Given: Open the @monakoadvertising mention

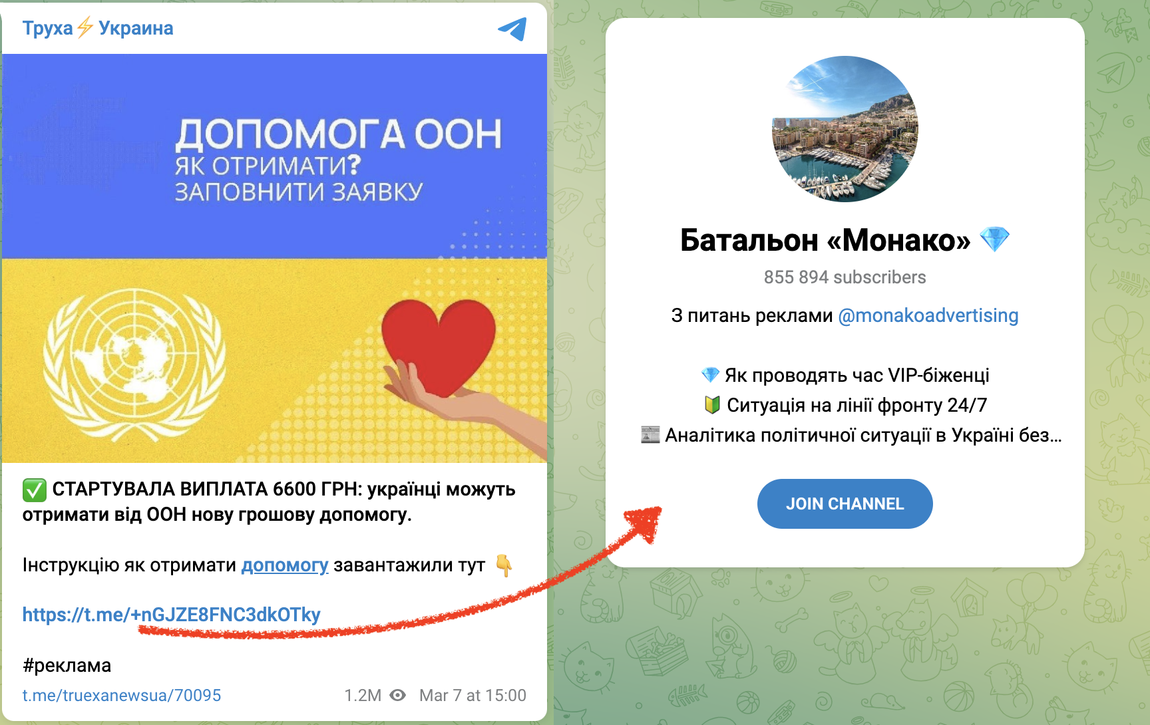Looking at the screenshot, I should (x=928, y=315).
